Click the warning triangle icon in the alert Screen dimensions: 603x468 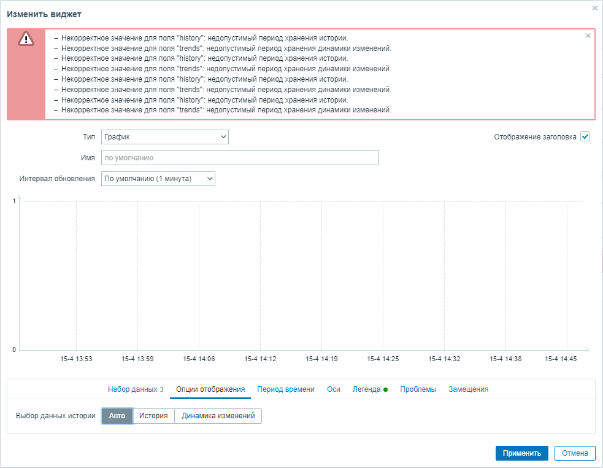pos(25,39)
